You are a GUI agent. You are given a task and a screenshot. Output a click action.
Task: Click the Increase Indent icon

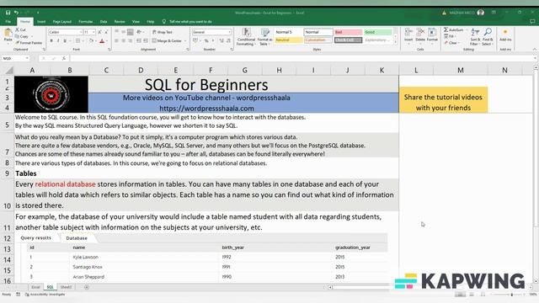[146, 41]
